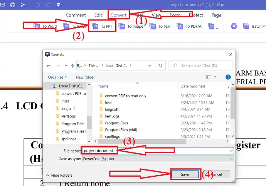Select 'convert PDF to read only' folder
This screenshot has height=186, width=266.
pos(123,96)
